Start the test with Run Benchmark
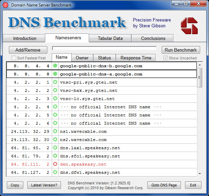 pyautogui.click(x=181, y=50)
